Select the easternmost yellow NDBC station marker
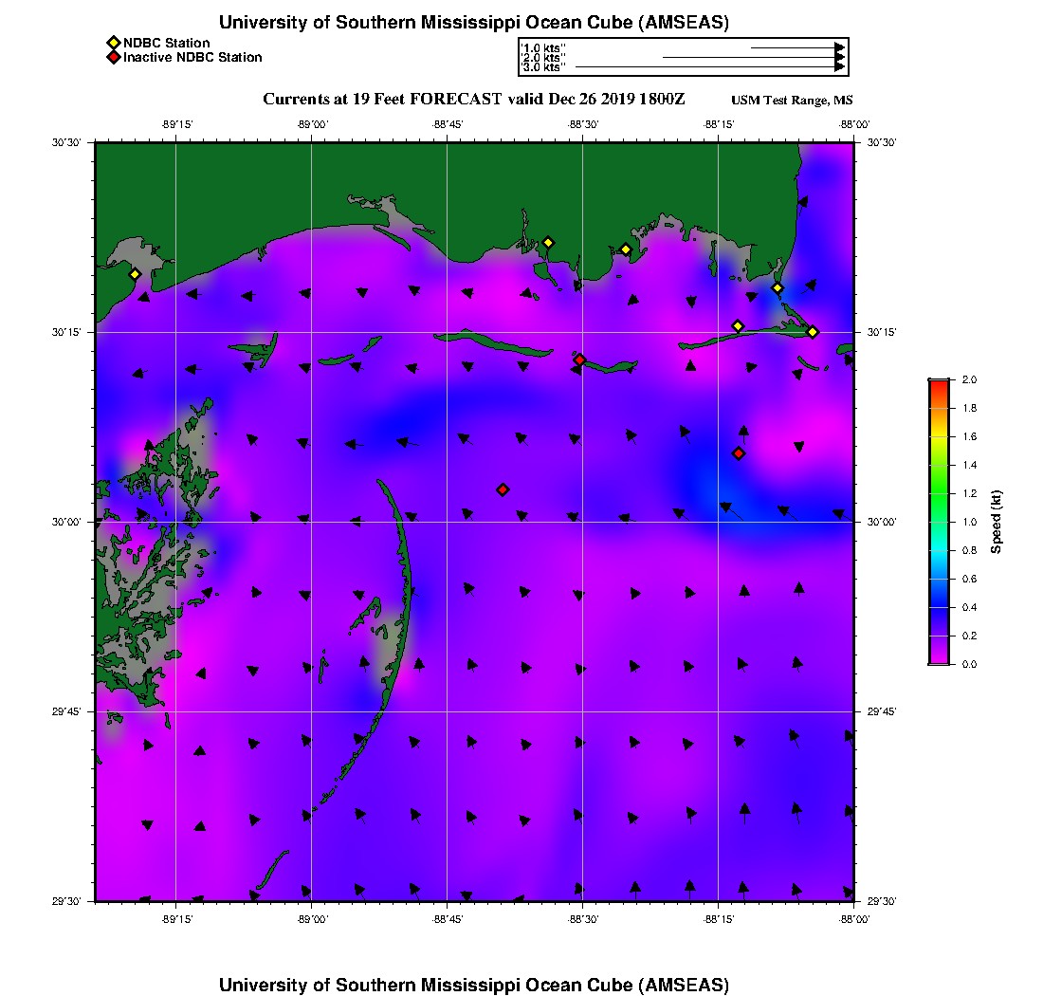Viewport: 1043px width, 996px height. (x=813, y=331)
